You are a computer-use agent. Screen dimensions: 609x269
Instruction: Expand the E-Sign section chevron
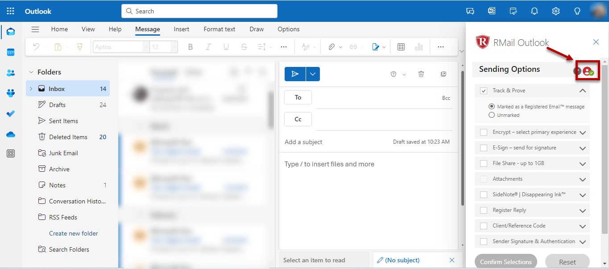[583, 148]
